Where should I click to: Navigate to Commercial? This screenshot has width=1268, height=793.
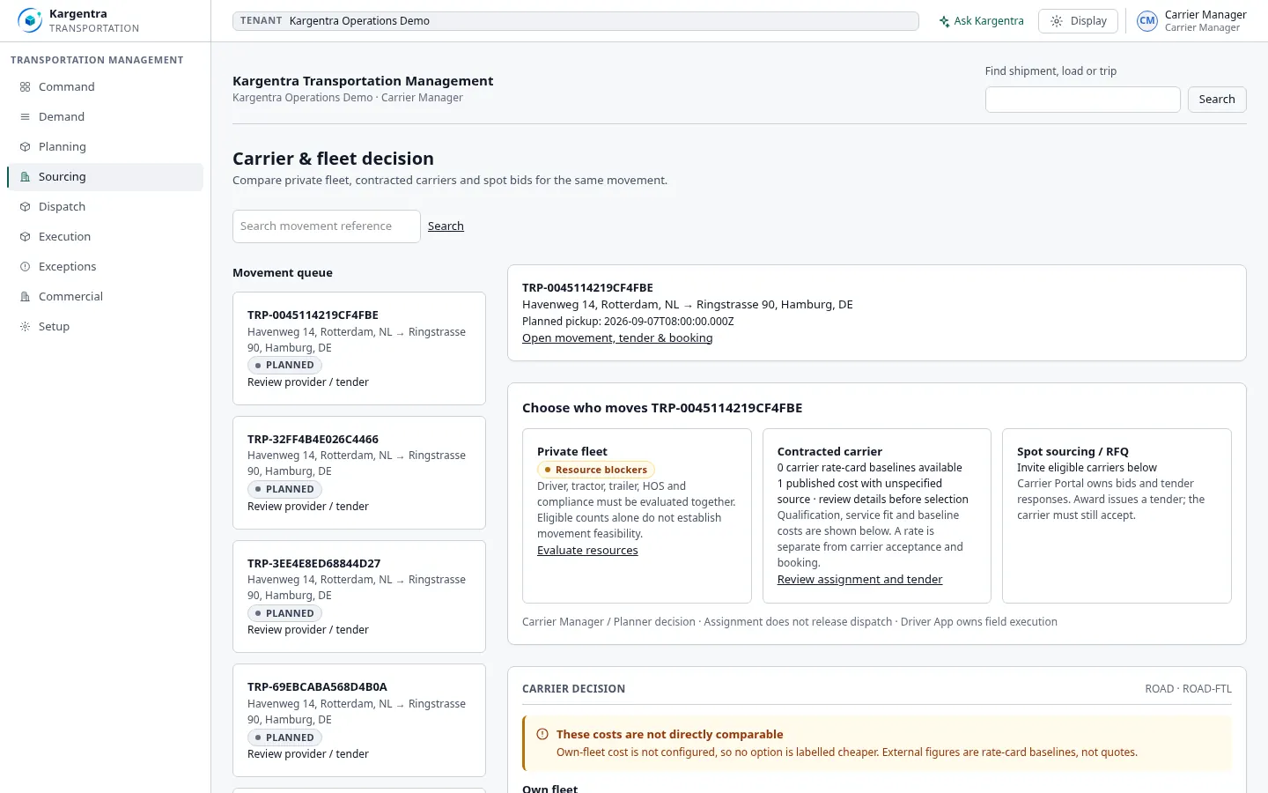[105, 296]
